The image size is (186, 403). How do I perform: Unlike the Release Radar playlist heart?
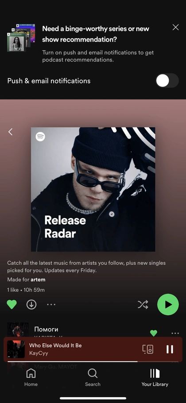[x=12, y=305]
